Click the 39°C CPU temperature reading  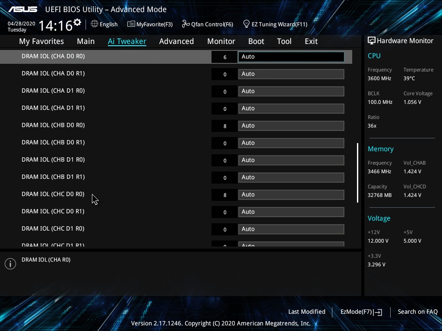tap(409, 78)
